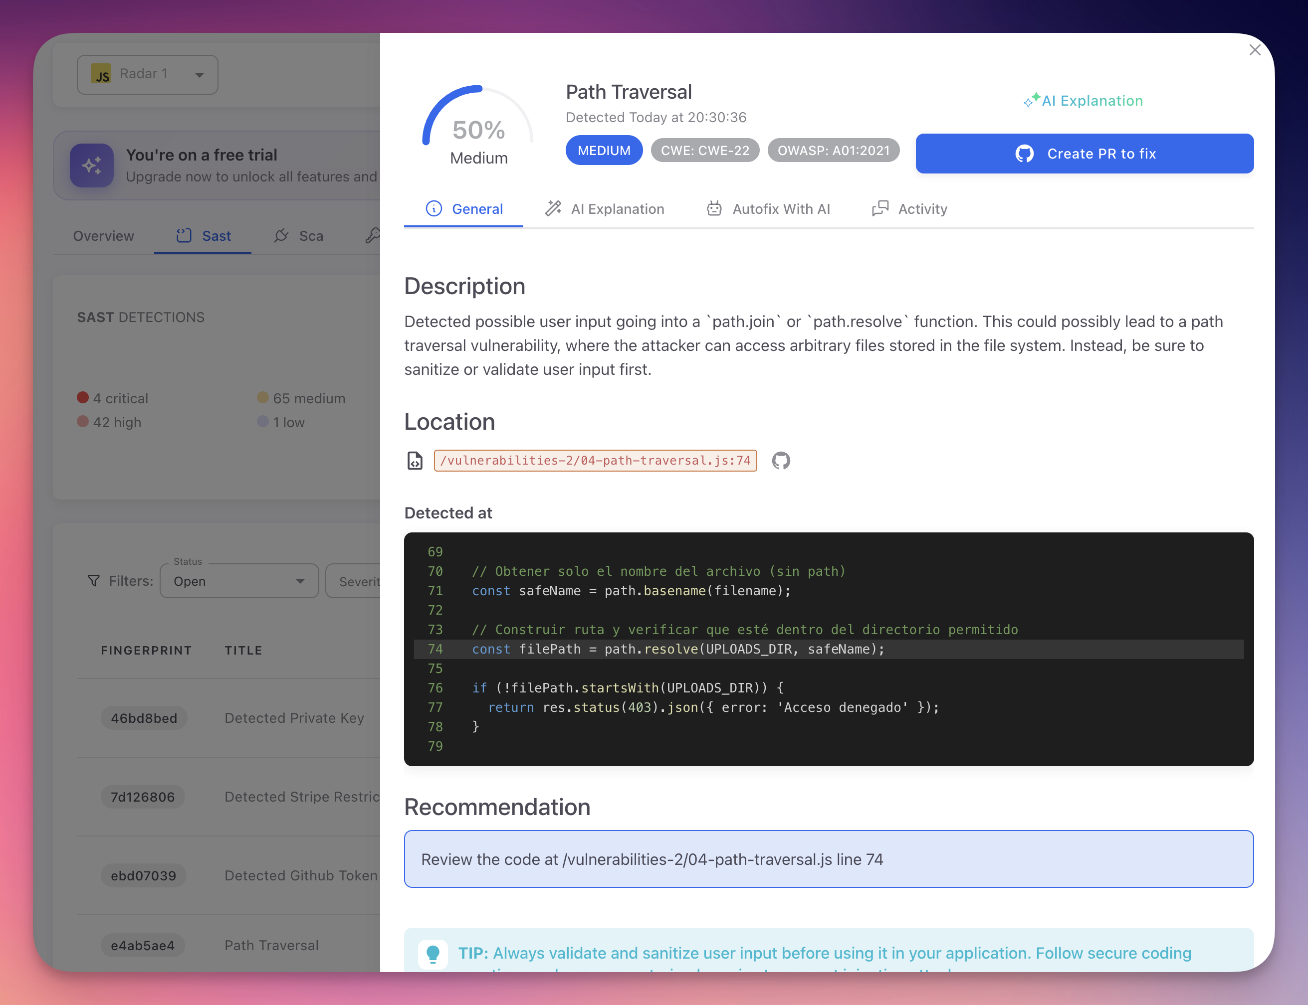Screen dimensions: 1308x1005
Task: Click the robot icon on Autofix With AI tab
Action: (714, 209)
